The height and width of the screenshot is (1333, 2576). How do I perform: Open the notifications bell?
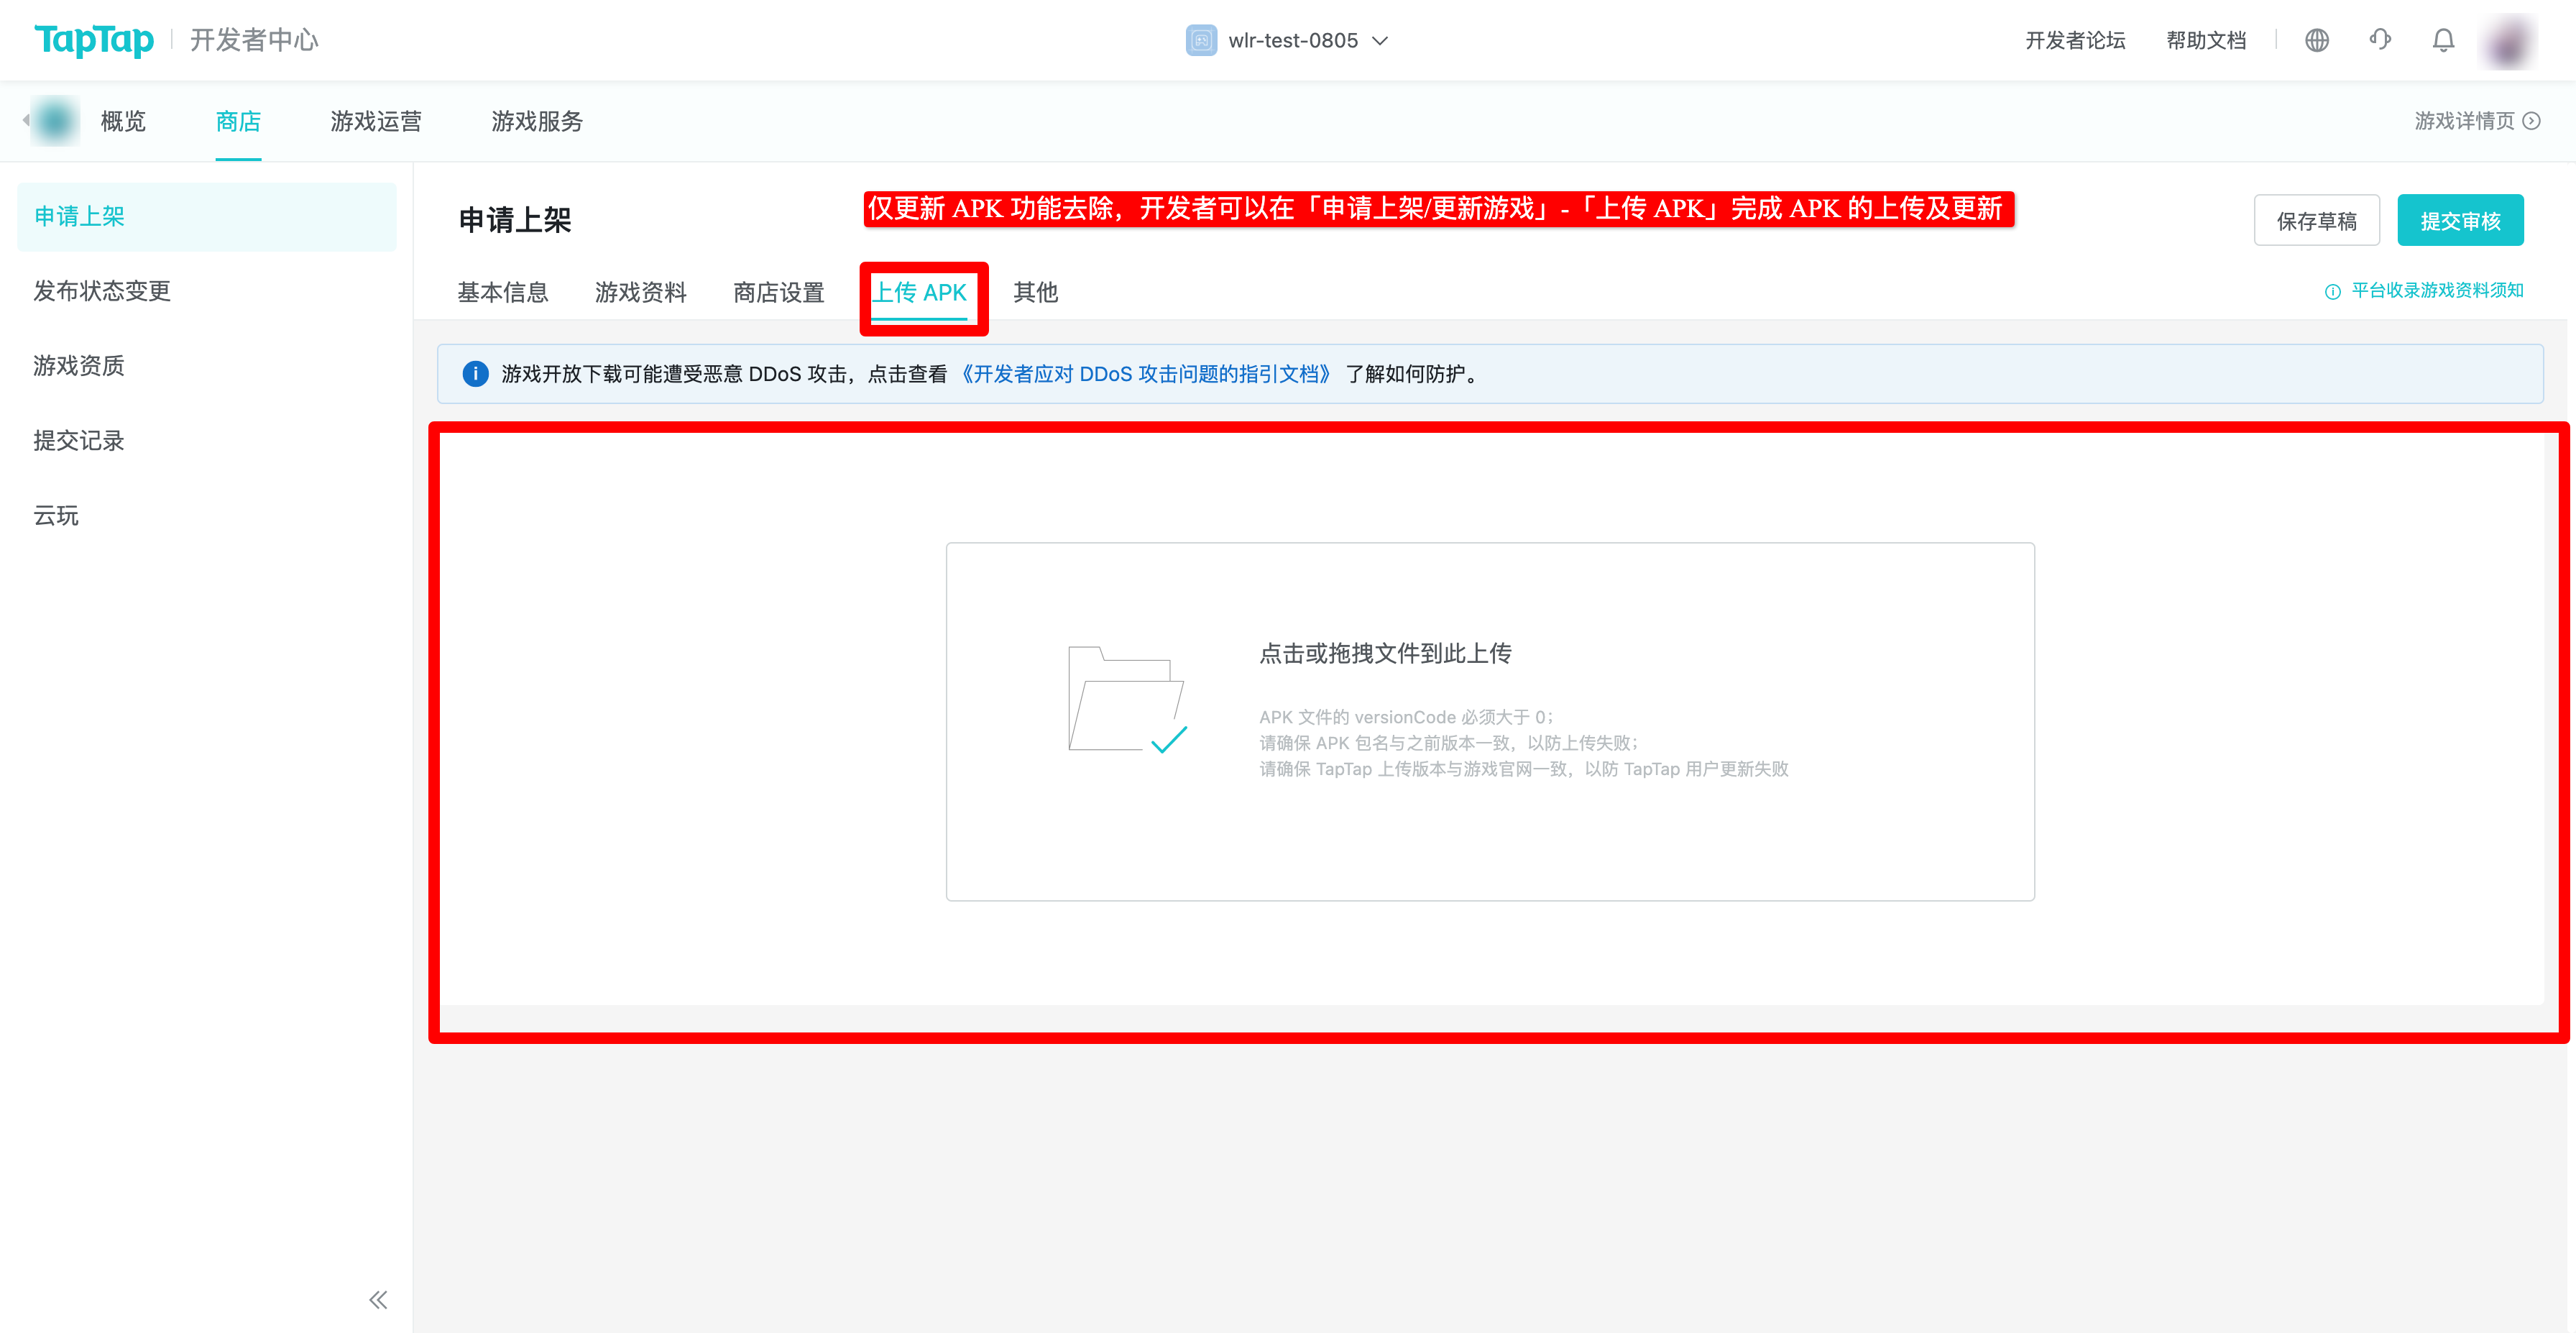click(x=2443, y=40)
